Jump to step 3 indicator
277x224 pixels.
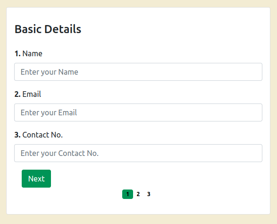pyautogui.click(x=149, y=194)
